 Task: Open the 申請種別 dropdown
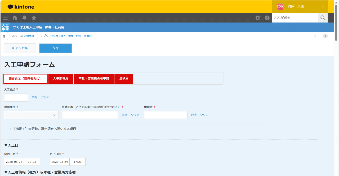point(31,115)
